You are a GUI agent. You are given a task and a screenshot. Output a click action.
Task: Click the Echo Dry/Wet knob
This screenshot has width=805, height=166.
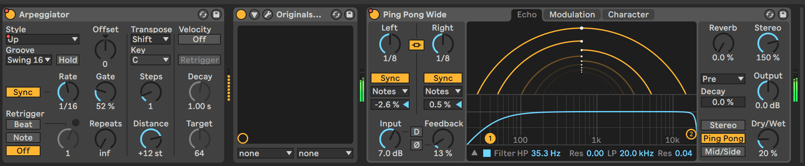point(768,139)
